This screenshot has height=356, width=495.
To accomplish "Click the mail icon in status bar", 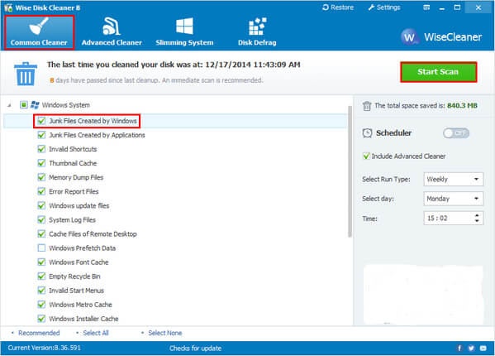I will click(483, 348).
